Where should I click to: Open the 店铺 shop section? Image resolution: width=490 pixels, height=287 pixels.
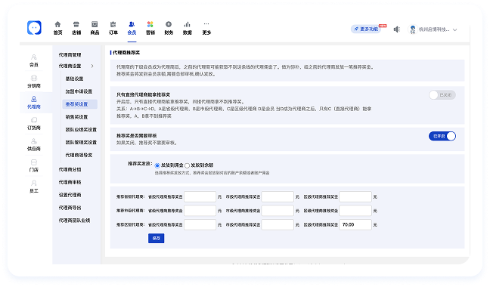pyautogui.click(x=76, y=28)
